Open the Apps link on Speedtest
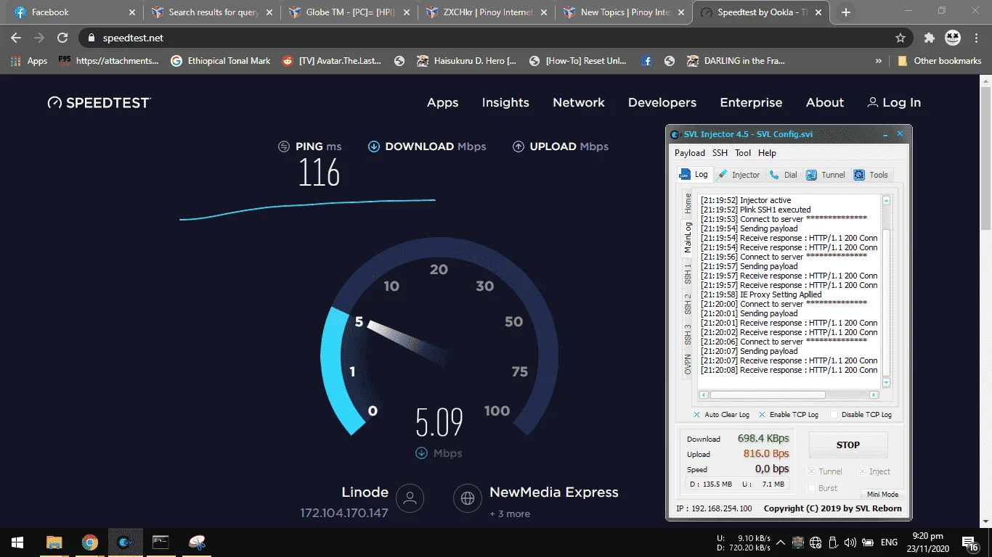Image resolution: width=992 pixels, height=557 pixels. [443, 103]
